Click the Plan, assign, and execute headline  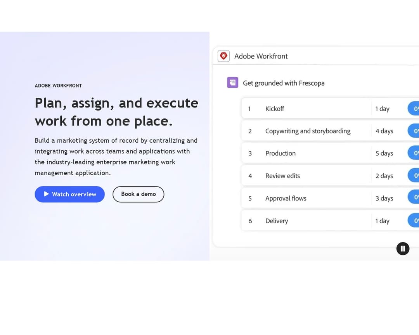click(x=116, y=112)
